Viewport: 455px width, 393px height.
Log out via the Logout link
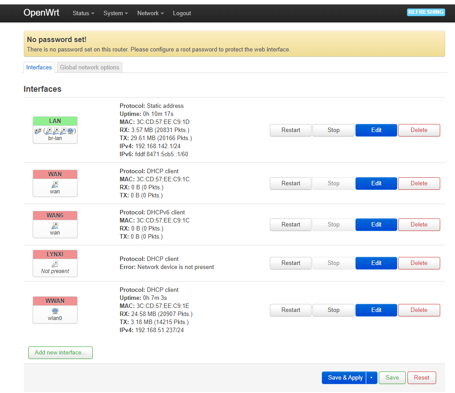(x=182, y=13)
